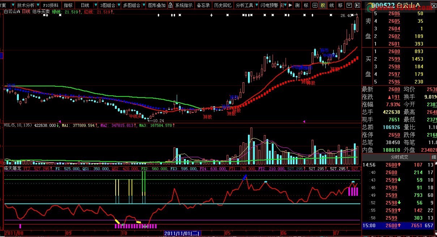
Task: Click the 2011/11/01 date marker on timeline
Action: point(183,233)
